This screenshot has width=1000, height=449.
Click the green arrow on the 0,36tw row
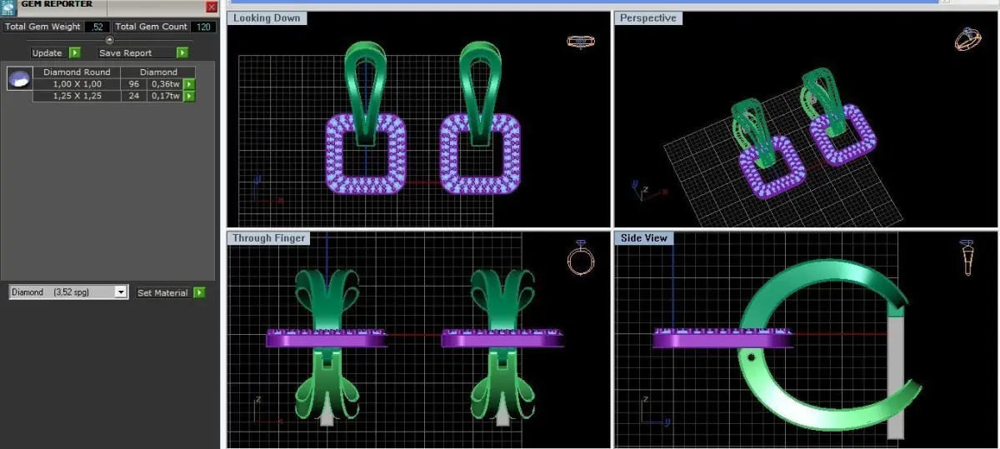(x=189, y=84)
